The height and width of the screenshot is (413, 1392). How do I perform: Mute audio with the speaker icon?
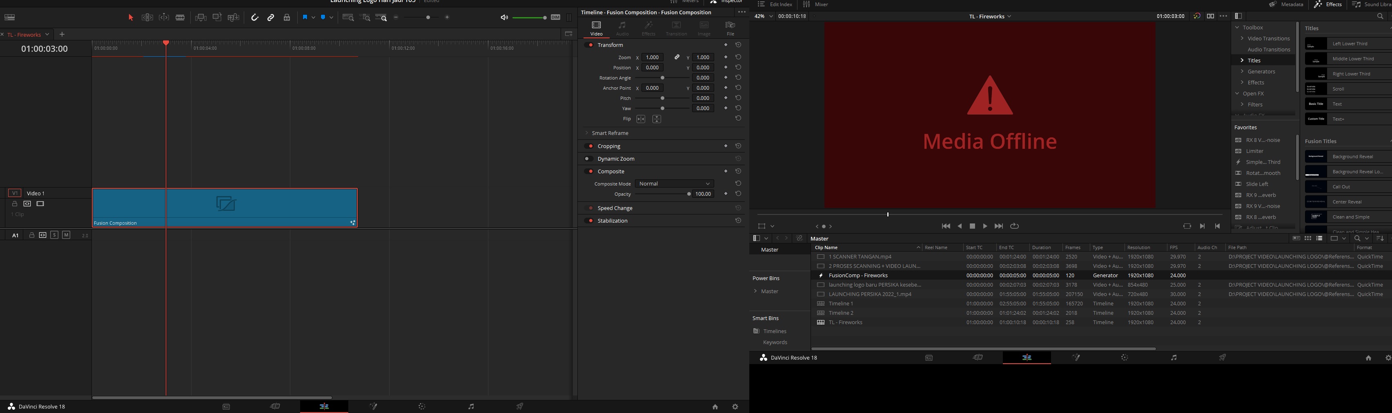[504, 18]
